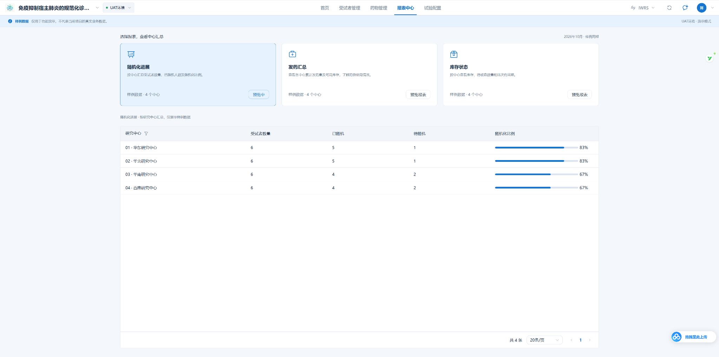Viewport: 719px width, 357px height.
Task: Expand the user menu chevron
Action: [712, 8]
